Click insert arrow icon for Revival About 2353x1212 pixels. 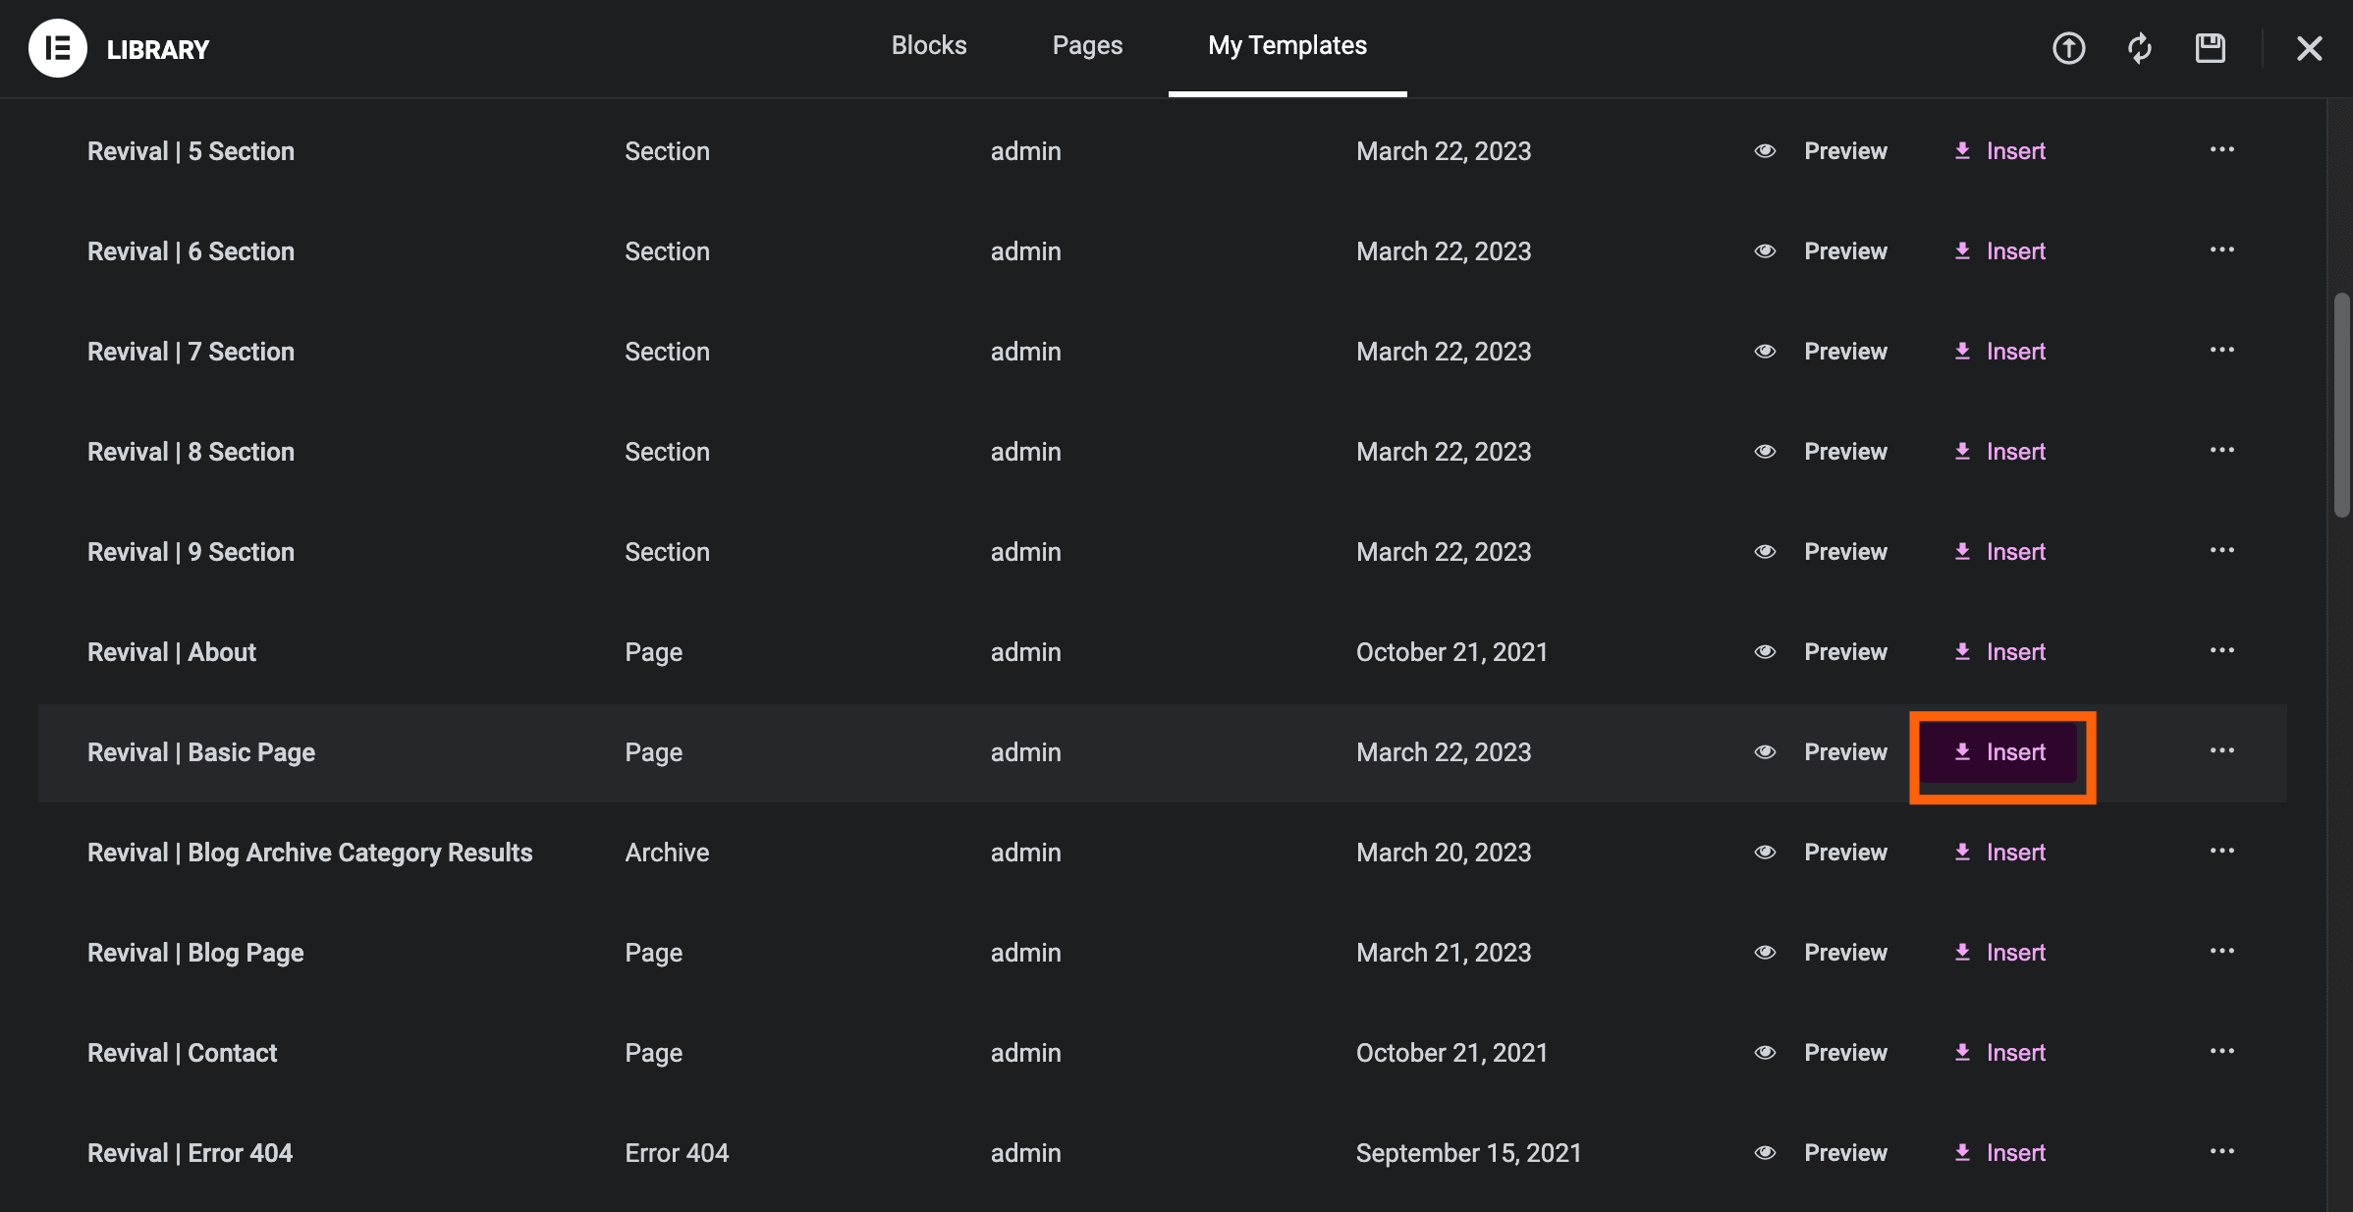tap(1962, 651)
